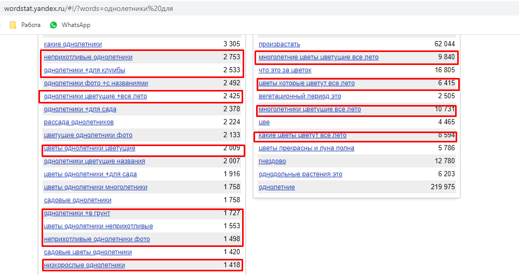Follow the однолетники +в грунт link
The width and height of the screenshot is (519, 275).
[77, 213]
